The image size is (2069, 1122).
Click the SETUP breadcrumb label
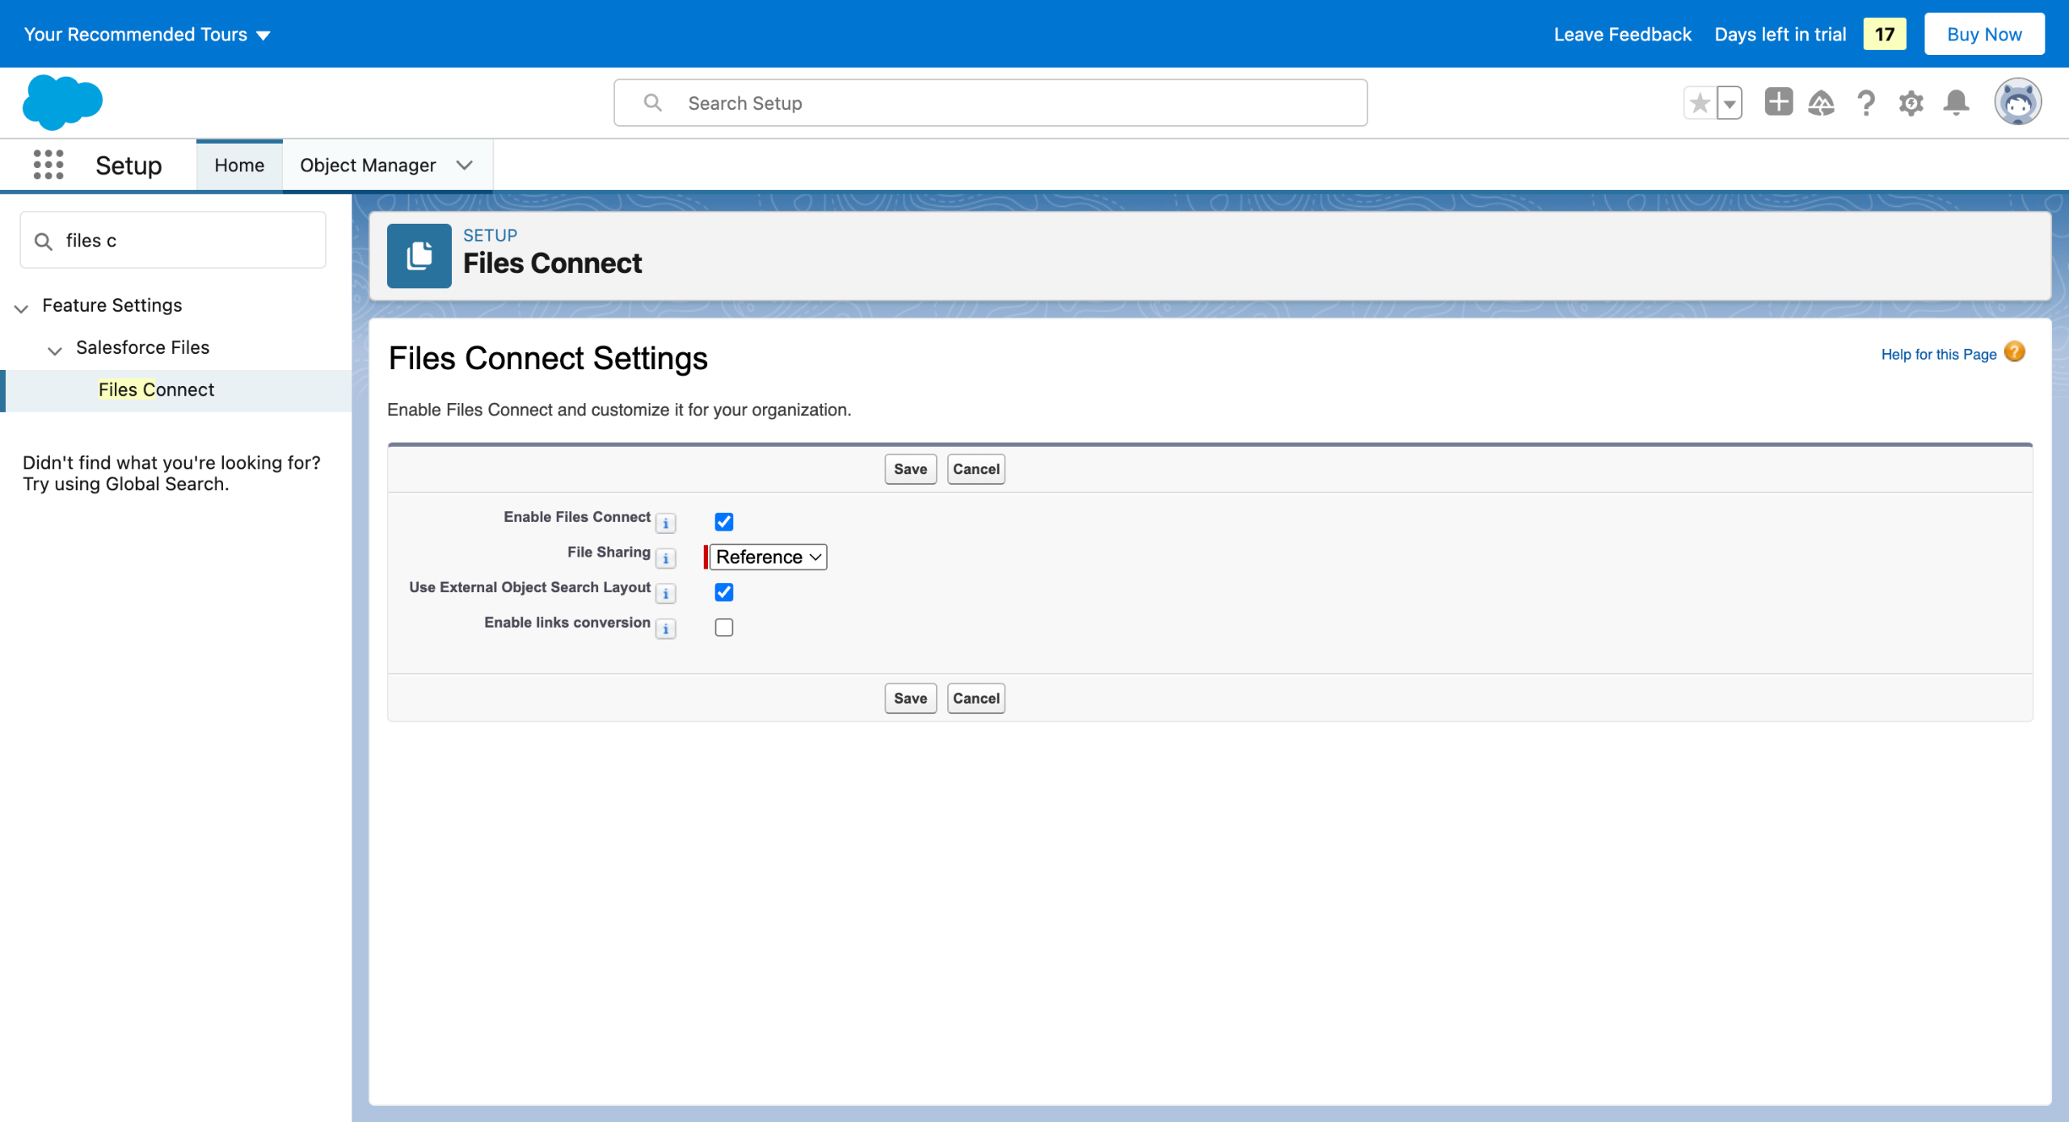(490, 235)
